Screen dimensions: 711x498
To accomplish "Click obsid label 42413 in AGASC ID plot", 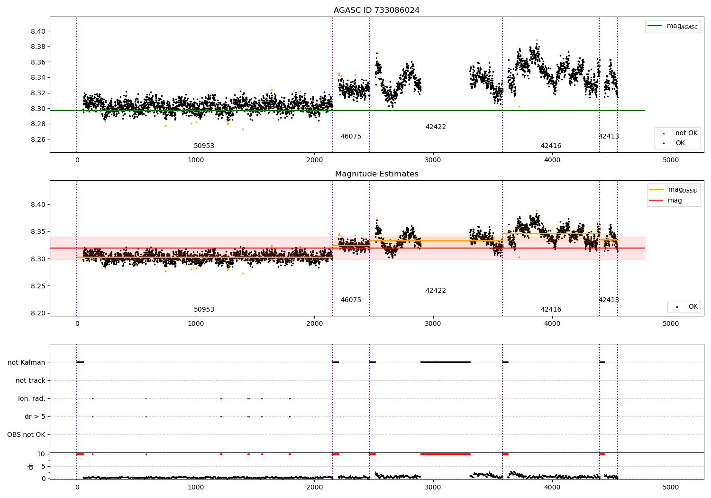I will 609,136.
